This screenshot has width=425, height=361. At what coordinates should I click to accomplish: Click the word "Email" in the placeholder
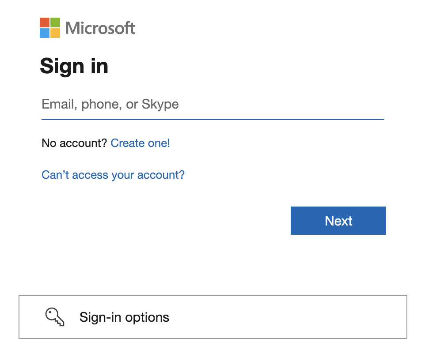click(x=58, y=105)
